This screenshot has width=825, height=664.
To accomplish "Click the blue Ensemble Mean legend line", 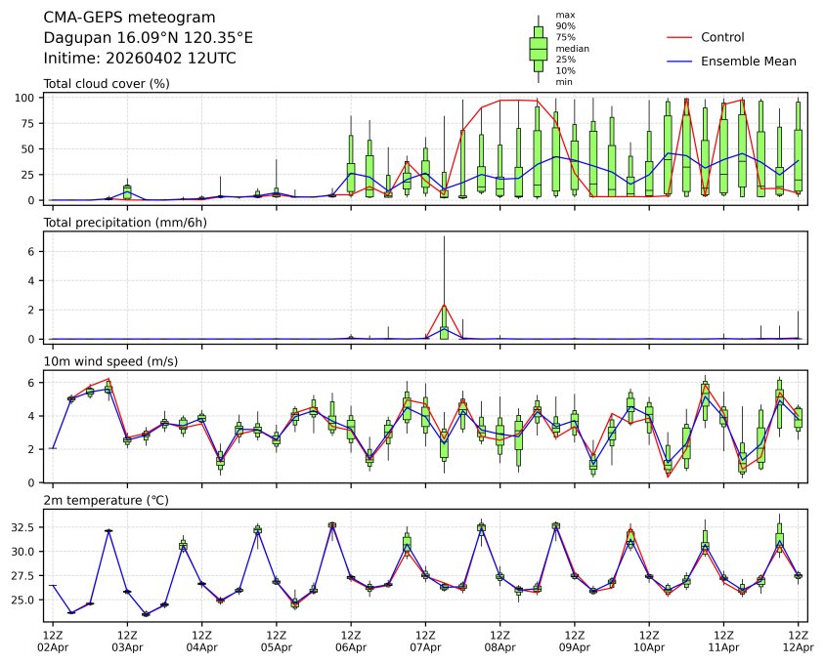I will click(679, 62).
